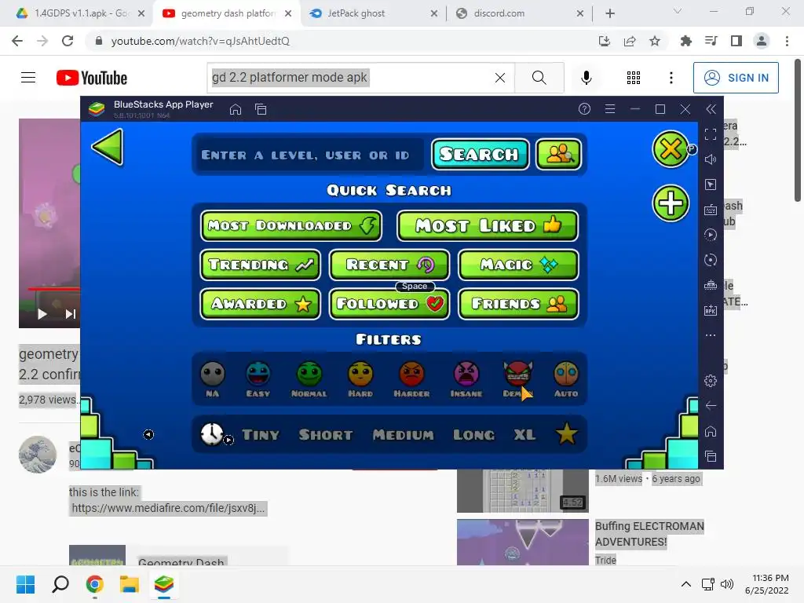Open Most Liked quick search

coord(488,225)
